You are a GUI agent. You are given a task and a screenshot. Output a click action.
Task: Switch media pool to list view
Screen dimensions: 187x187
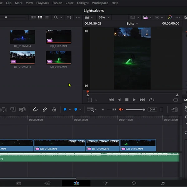point(47,17)
